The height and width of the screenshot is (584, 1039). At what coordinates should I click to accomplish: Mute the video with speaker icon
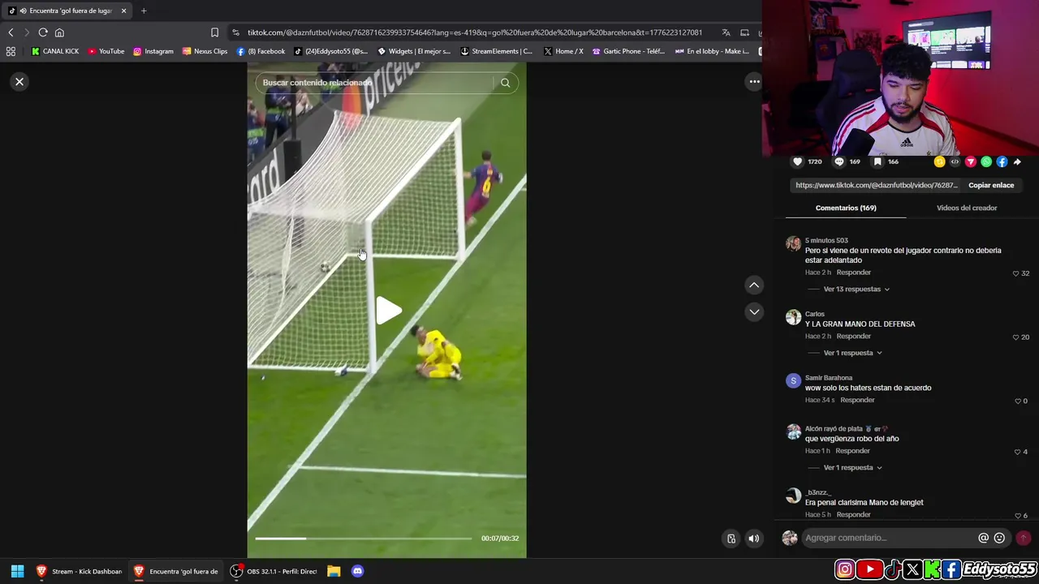point(754,539)
